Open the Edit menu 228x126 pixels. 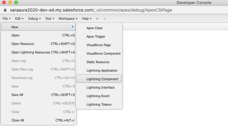19,18
